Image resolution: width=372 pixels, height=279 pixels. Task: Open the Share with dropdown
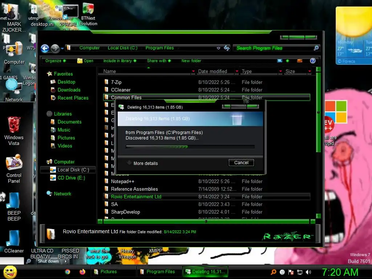159,61
